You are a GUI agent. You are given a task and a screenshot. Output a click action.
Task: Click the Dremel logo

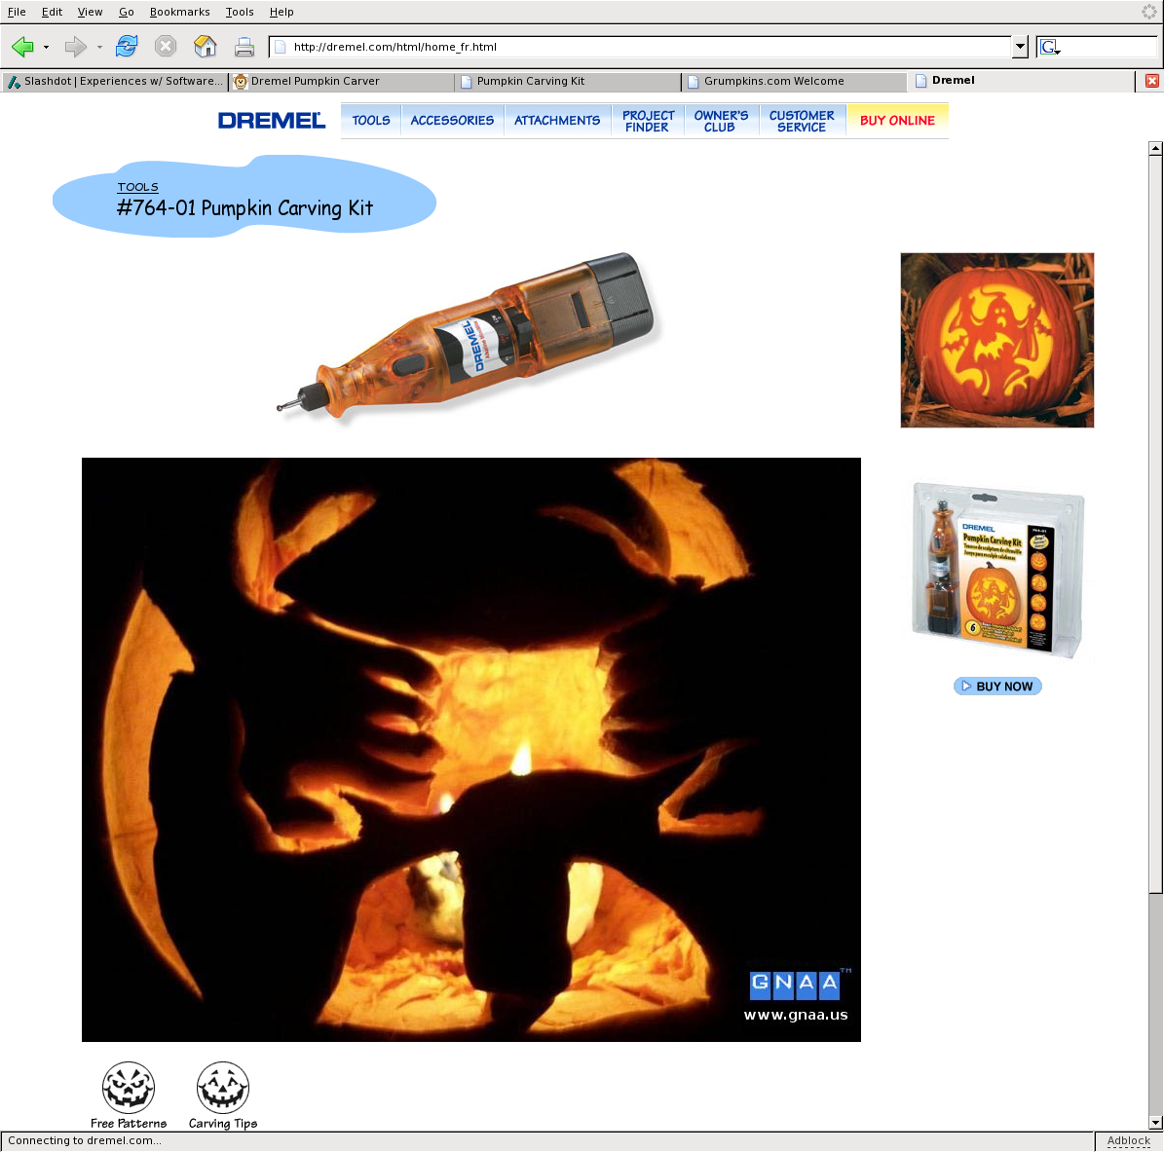[x=272, y=120]
